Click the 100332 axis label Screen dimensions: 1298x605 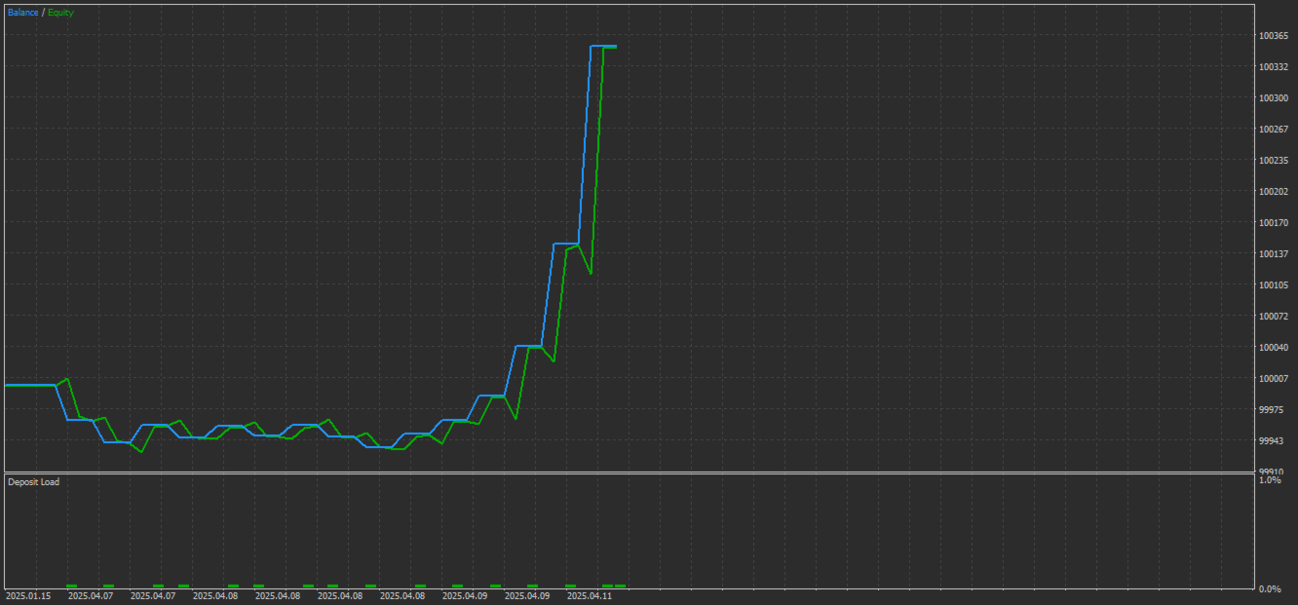[x=1274, y=67]
